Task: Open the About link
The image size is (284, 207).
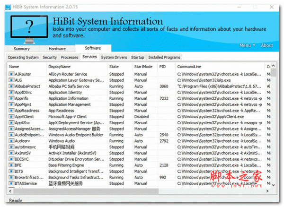Action: pos(267,45)
